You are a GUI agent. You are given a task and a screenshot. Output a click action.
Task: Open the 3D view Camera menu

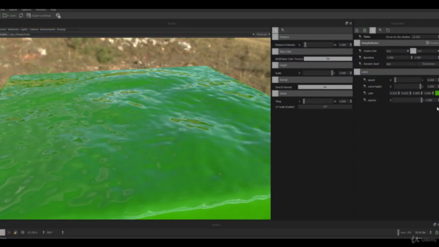click(x=34, y=30)
